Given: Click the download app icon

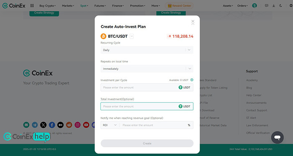Looking at the screenshot, I should [x=274, y=6].
